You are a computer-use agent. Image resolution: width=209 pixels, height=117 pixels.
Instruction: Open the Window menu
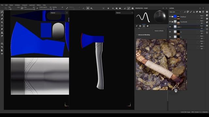click(x=17, y=5)
